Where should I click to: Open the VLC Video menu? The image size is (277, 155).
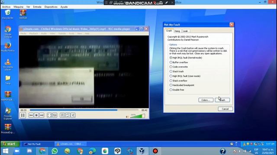tap(52, 34)
